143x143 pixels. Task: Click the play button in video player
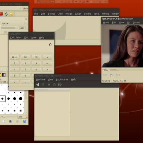coord(112,75)
